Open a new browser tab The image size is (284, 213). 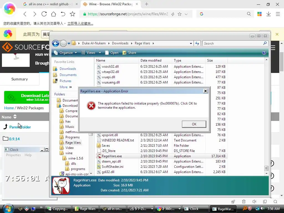146,4
